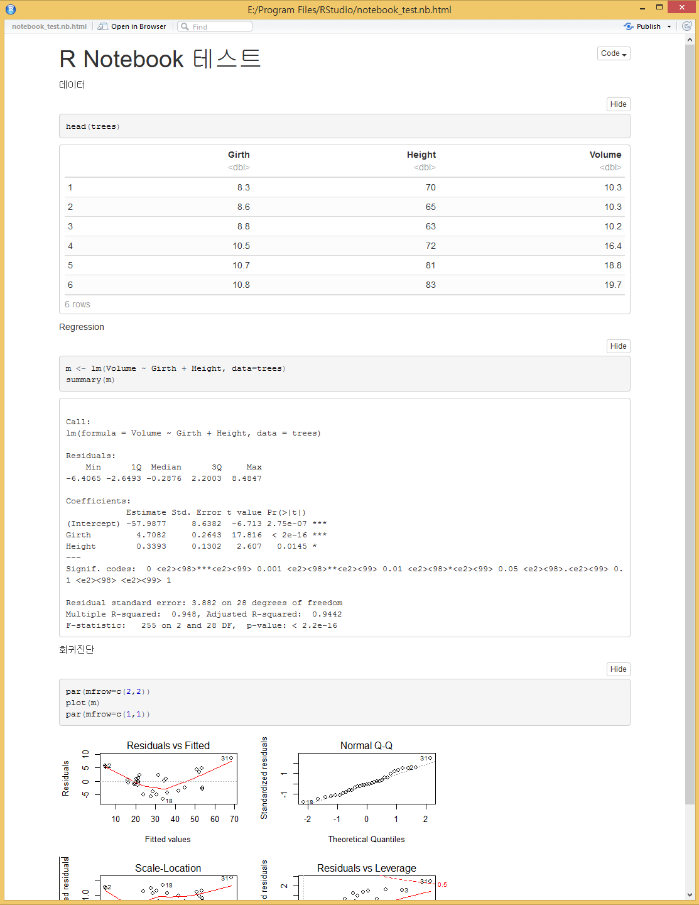Click the '6 rows' table footer text
The image size is (699, 905).
(x=77, y=304)
